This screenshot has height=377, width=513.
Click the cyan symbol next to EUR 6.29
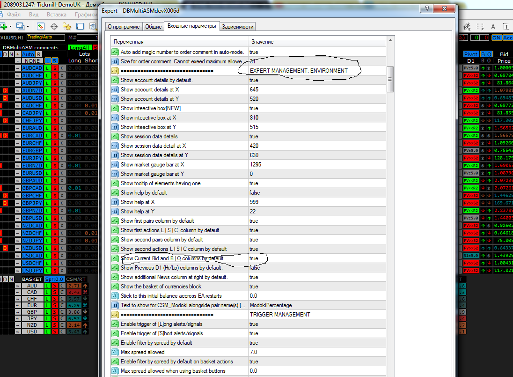[85, 305]
